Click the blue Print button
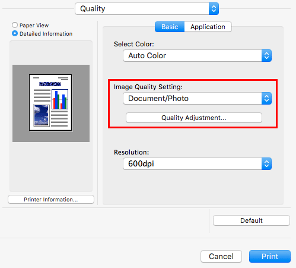This screenshot has width=296, height=268. pos(270,257)
